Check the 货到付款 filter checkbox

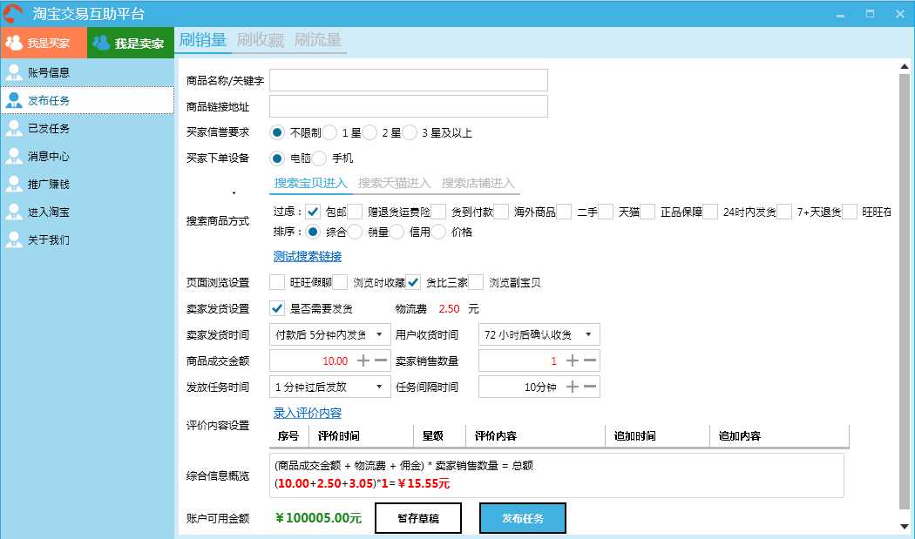439,212
